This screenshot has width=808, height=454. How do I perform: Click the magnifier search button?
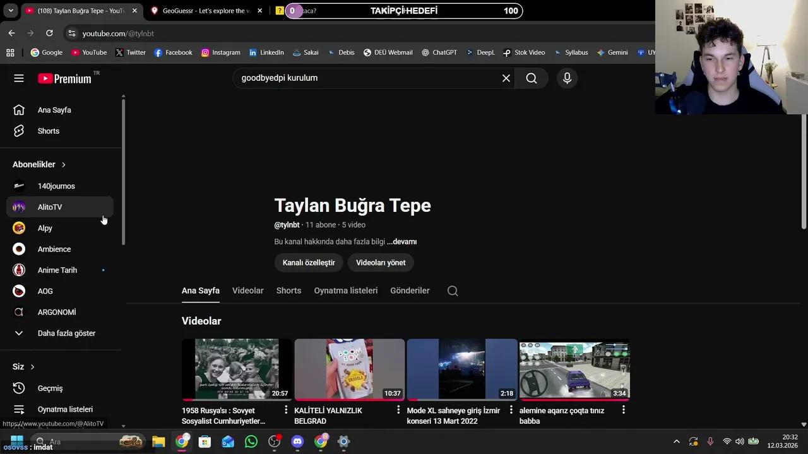coord(532,78)
